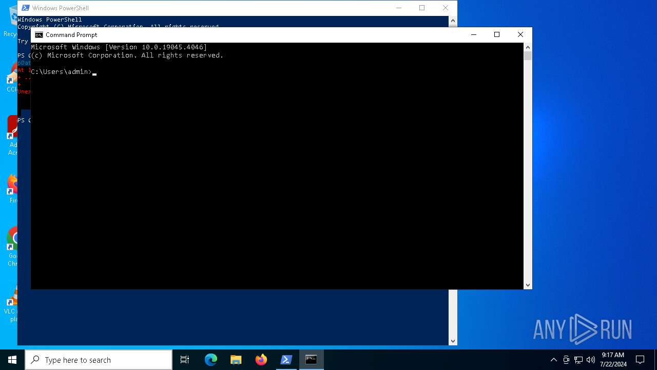This screenshot has height=370, width=657.
Task: Click the volume speaker tray icon
Action: point(591,360)
